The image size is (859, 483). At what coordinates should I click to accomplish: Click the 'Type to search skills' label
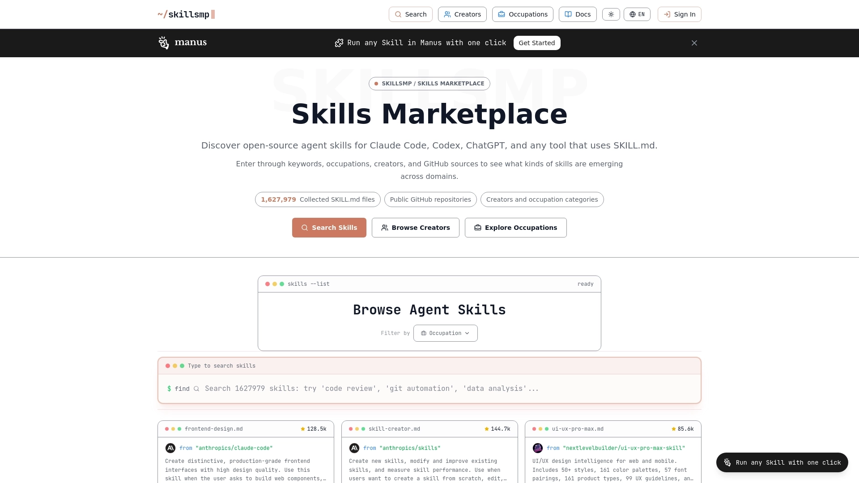pos(221,366)
